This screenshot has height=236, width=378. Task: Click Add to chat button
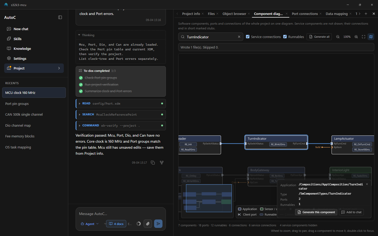tap(351, 212)
